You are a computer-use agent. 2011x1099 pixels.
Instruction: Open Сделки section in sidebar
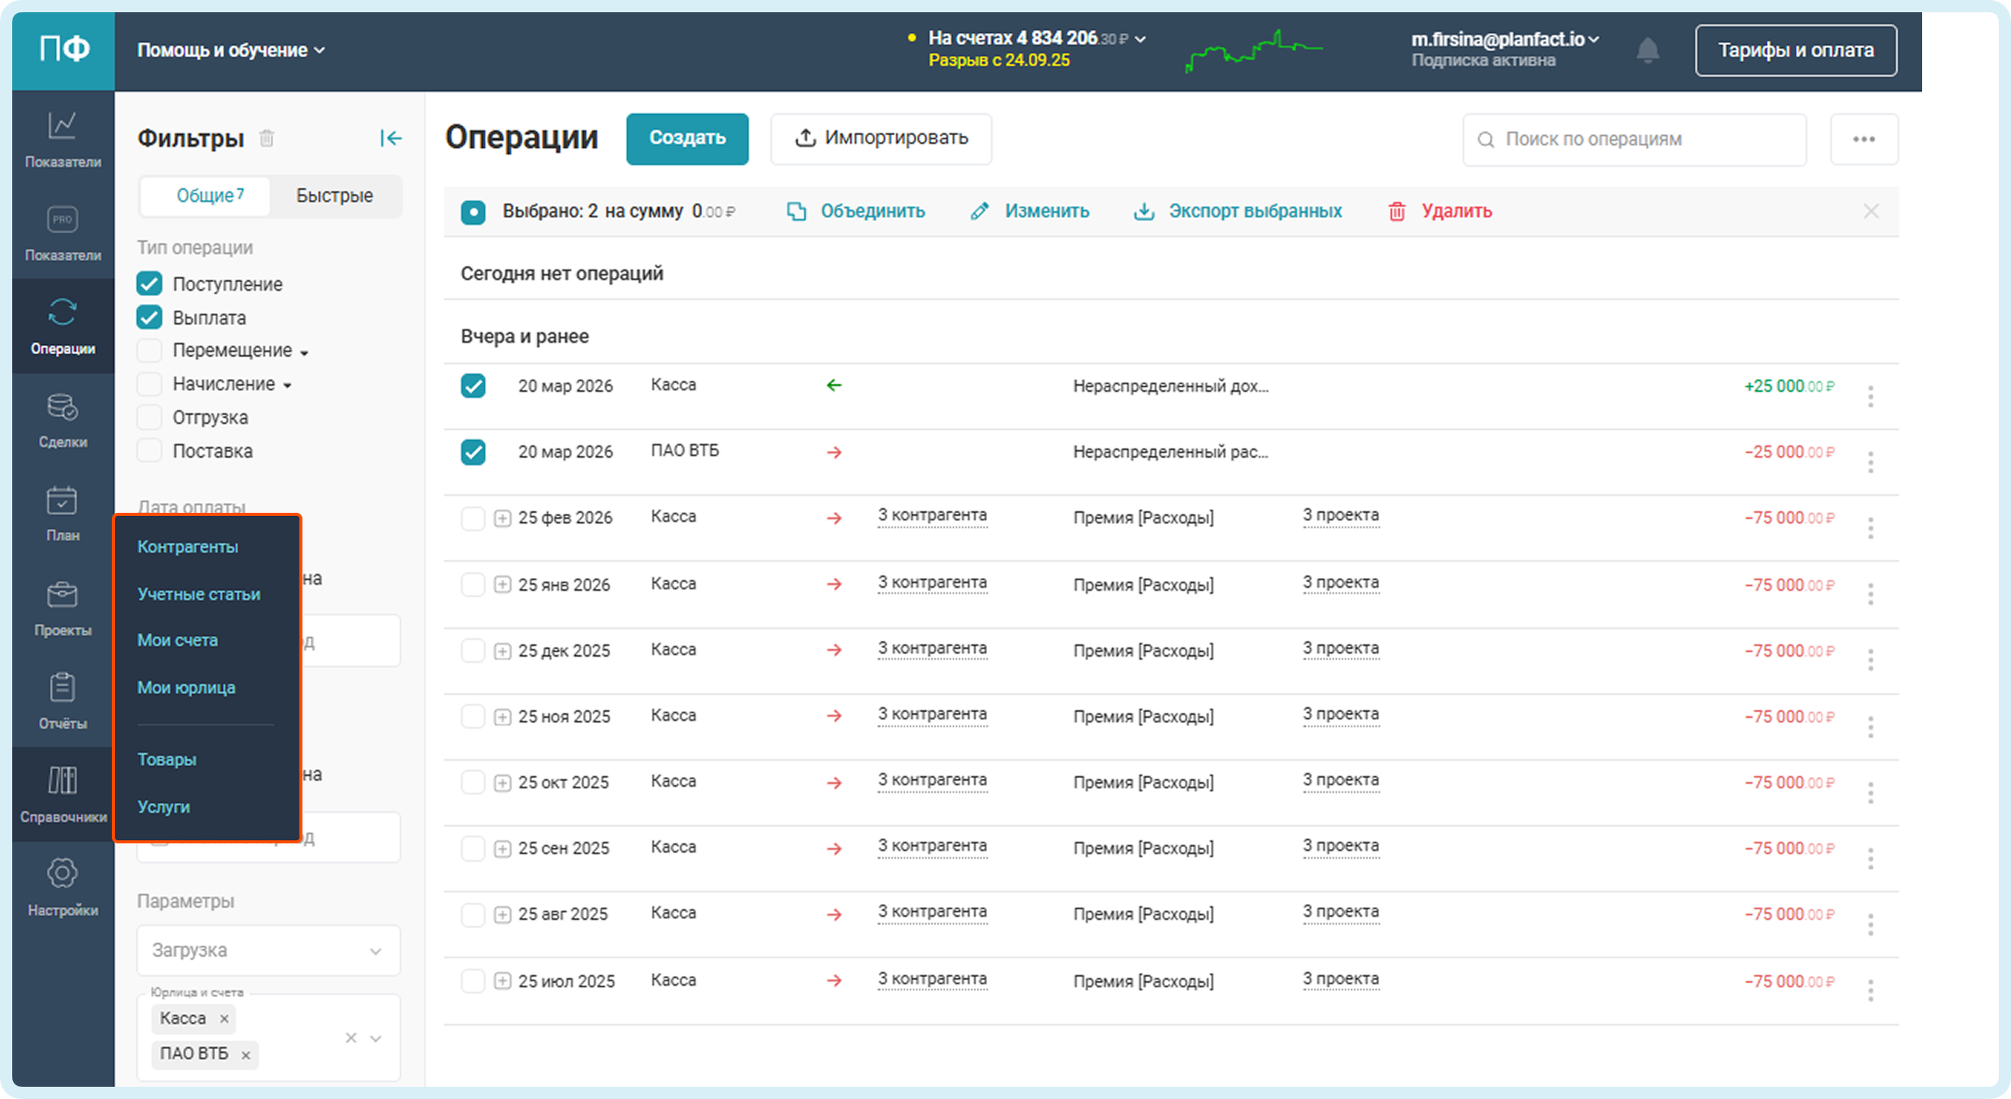click(63, 420)
